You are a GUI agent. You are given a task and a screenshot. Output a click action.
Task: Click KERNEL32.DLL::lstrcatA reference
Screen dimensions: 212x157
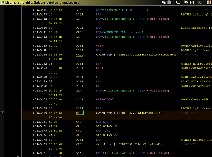(124, 32)
